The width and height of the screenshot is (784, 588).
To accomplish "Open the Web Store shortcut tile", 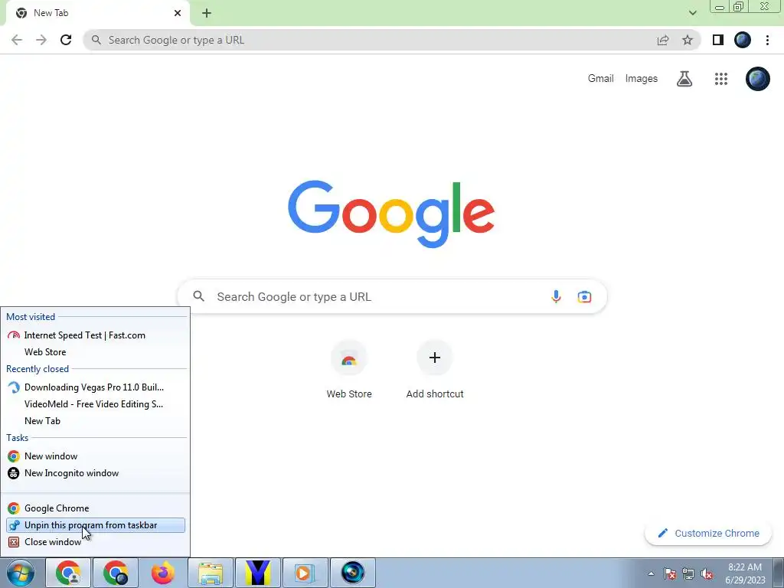I will click(x=349, y=370).
